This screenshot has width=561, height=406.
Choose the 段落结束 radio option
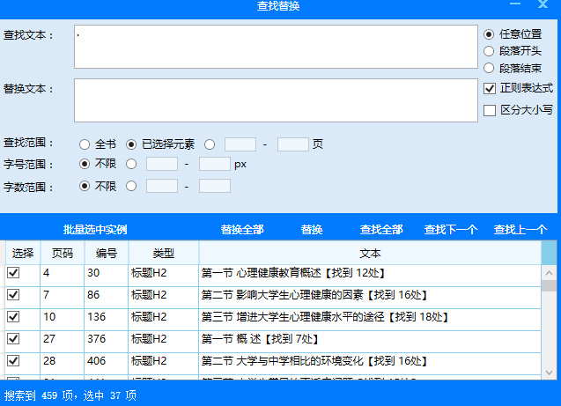pos(490,68)
